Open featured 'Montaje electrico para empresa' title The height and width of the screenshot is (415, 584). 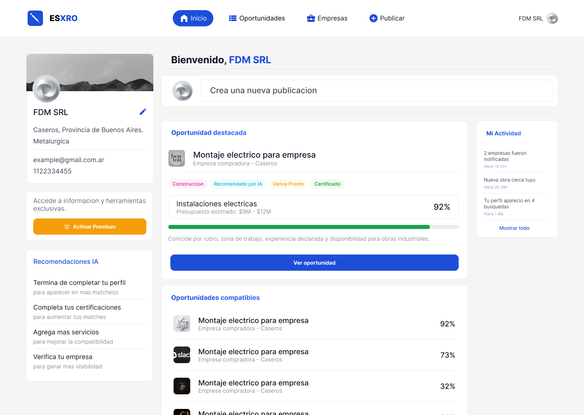[x=254, y=155]
